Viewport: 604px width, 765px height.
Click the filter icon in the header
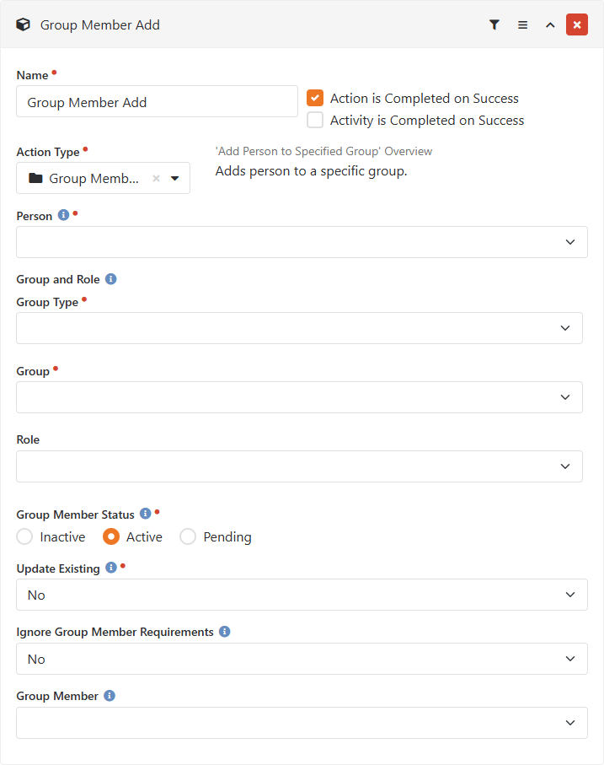click(494, 25)
